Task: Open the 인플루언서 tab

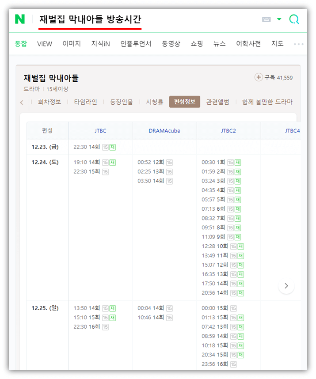Action: pyautogui.click(x=136, y=44)
